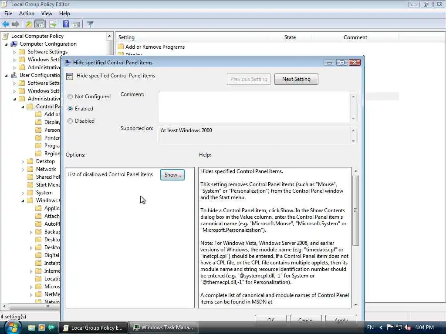
Task: Select Start Menu folder in tree
Action: 48,185
